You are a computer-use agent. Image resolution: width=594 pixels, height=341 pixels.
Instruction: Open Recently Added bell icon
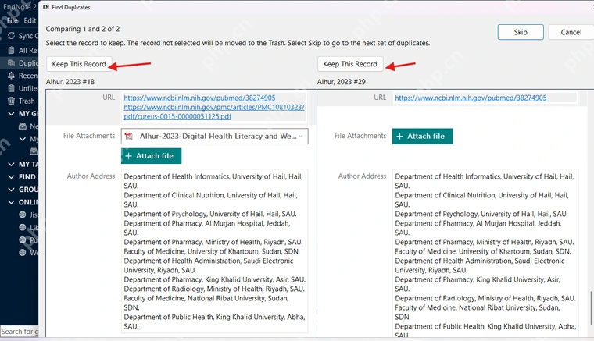pos(12,76)
